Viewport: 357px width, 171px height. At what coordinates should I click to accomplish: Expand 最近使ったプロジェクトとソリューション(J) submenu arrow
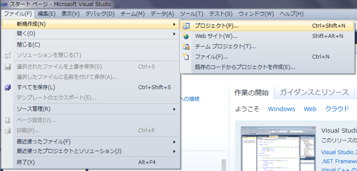[174, 151]
